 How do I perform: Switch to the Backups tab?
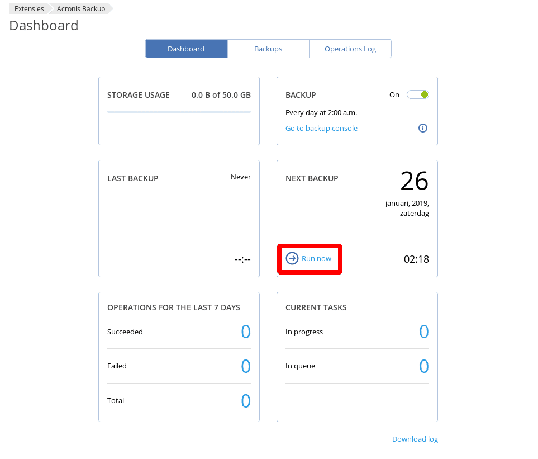(268, 49)
